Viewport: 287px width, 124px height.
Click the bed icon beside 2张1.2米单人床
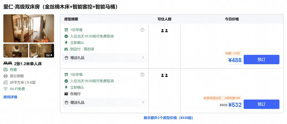8,63
